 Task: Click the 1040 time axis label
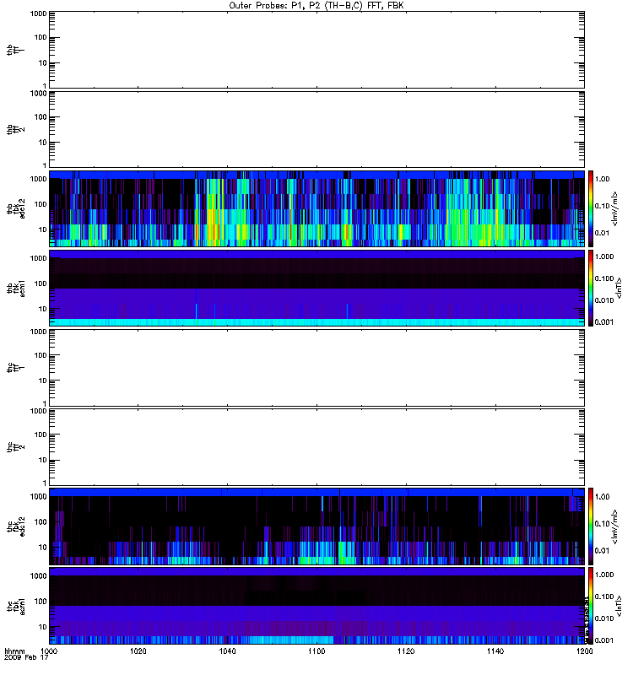tap(228, 652)
